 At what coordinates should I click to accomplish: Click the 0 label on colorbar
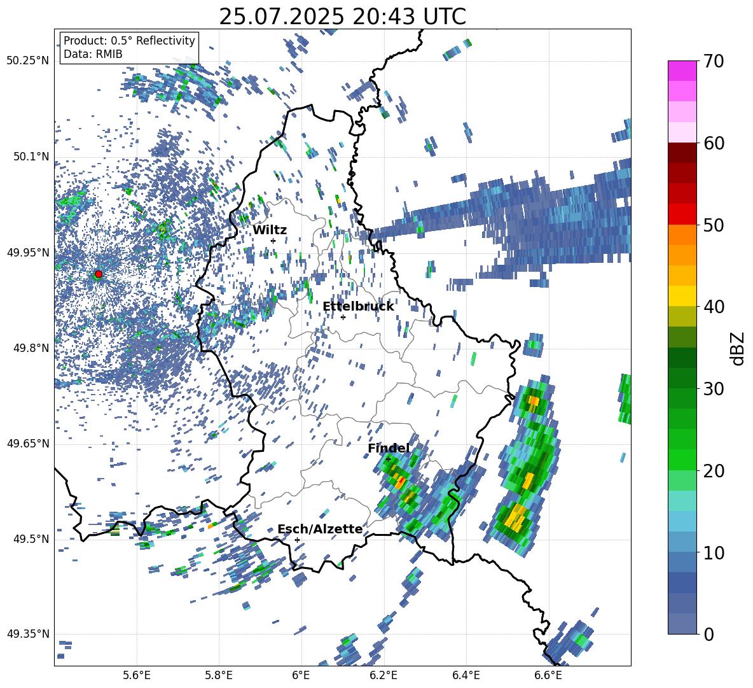tap(708, 634)
